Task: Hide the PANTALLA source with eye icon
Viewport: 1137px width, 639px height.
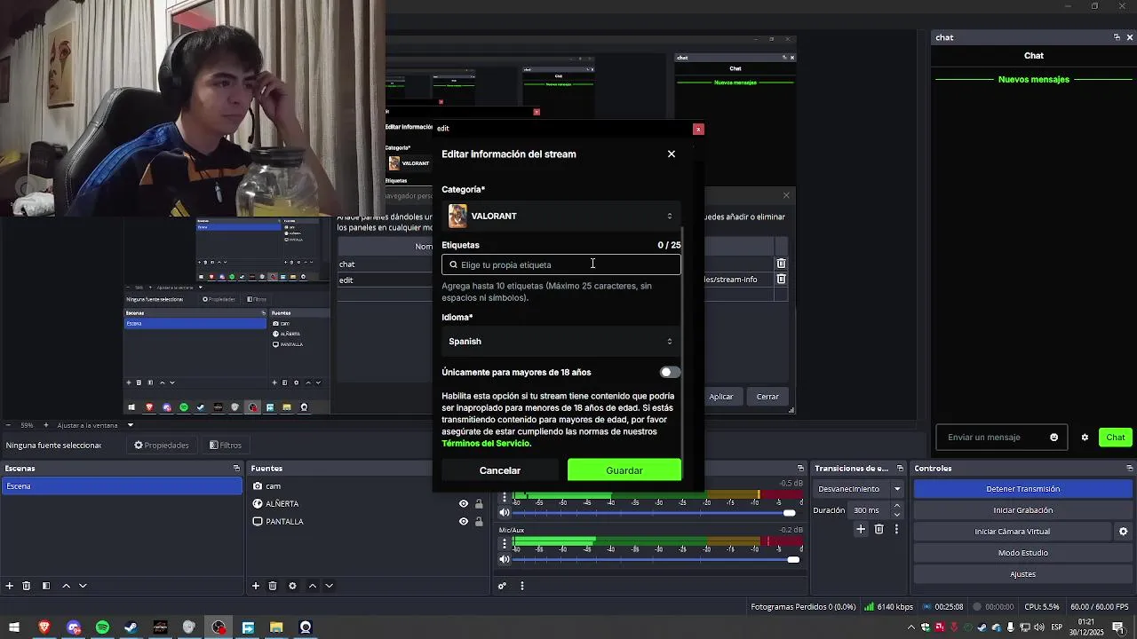Action: pos(463,522)
